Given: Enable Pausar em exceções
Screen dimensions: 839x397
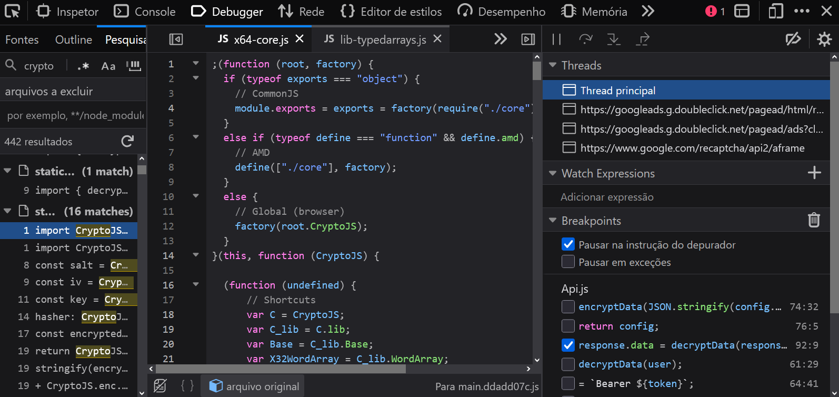Looking at the screenshot, I should point(568,262).
